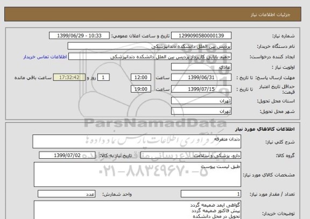The image size is (310, 219).
Task: Click label تاریخ و ساعت اعلان عمومی
Action: click(x=140, y=36)
